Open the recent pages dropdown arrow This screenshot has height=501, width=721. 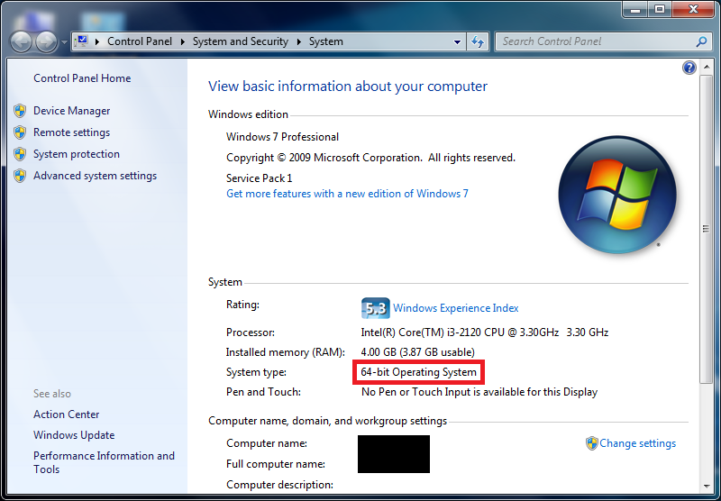point(64,41)
